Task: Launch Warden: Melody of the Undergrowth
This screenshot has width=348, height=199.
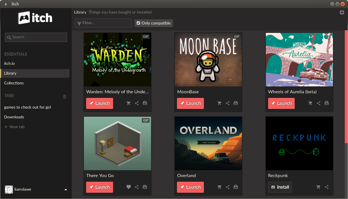Action: [x=100, y=104]
